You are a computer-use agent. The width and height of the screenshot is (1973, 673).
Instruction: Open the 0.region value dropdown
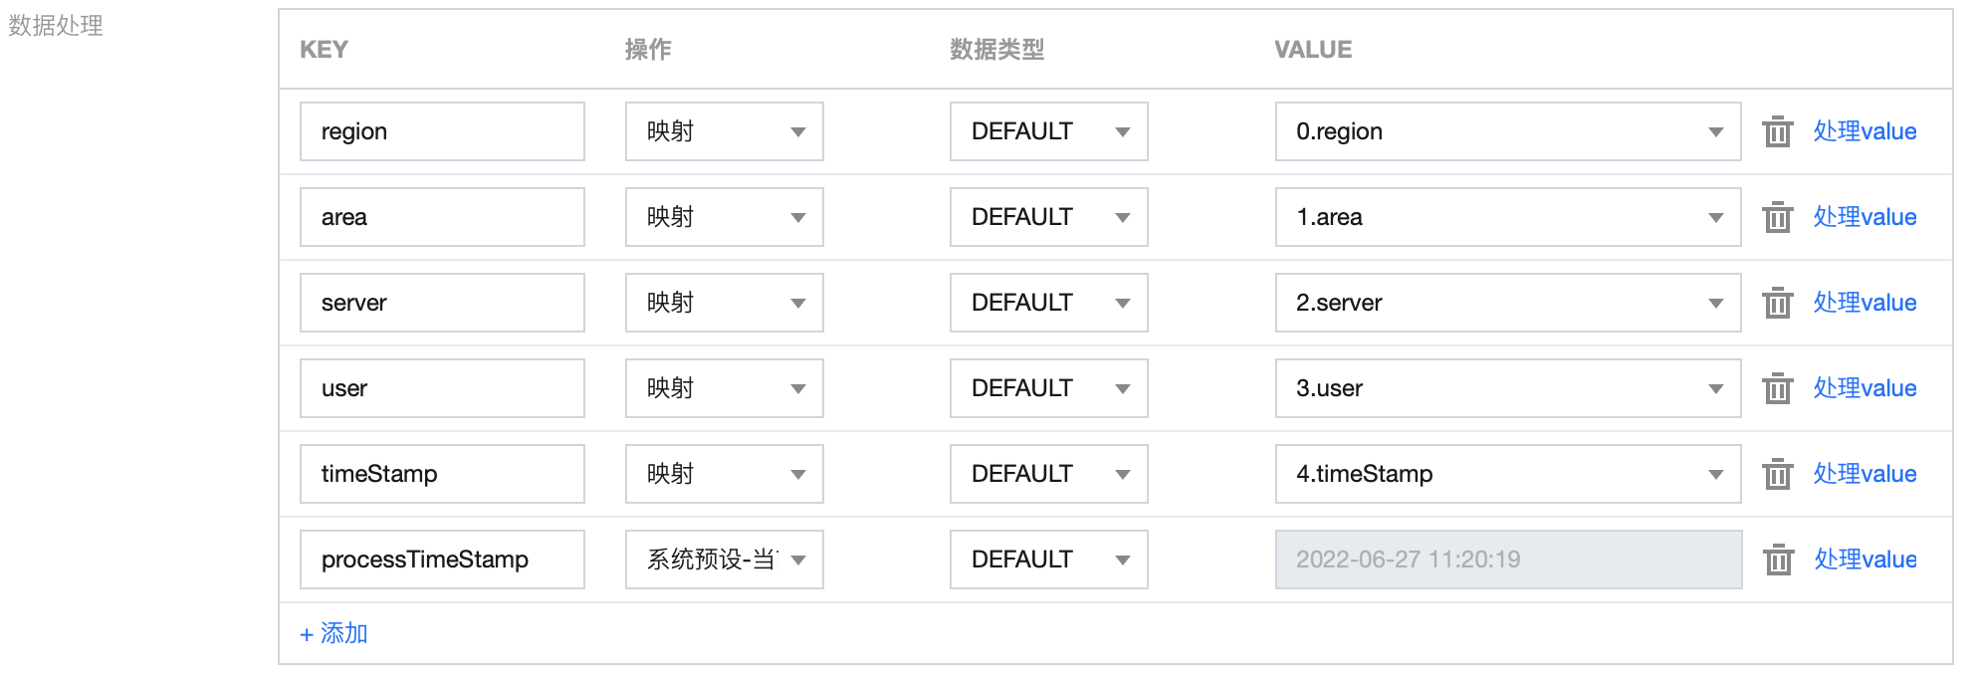click(x=1507, y=131)
